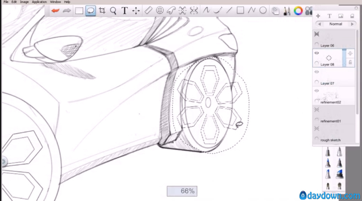Add an image layer in the layer panel
Screen dimensions: 362x201
(341, 16)
